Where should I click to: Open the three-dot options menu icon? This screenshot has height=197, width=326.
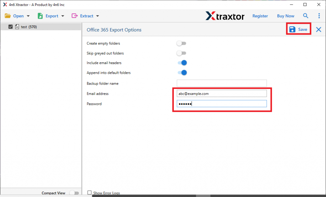point(319,16)
